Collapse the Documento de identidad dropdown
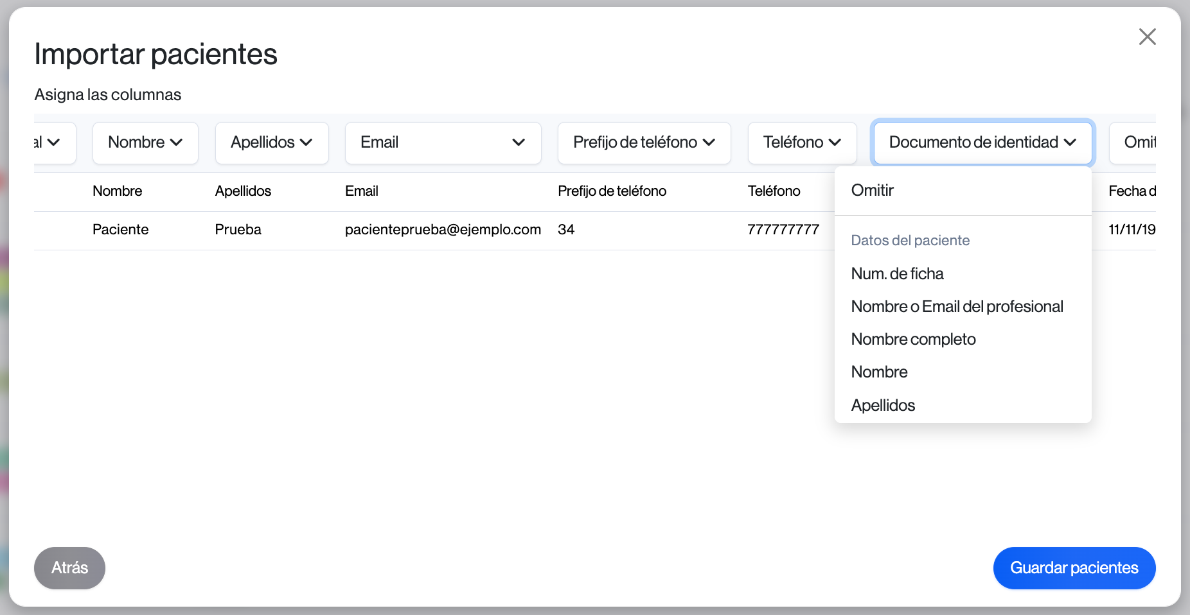 [x=982, y=143]
